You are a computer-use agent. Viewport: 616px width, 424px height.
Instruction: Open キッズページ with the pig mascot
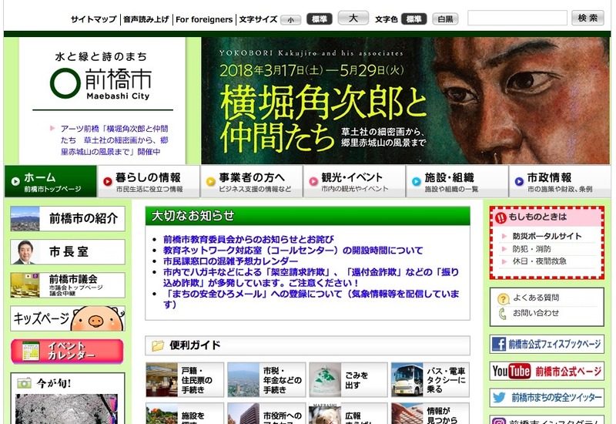point(68,318)
